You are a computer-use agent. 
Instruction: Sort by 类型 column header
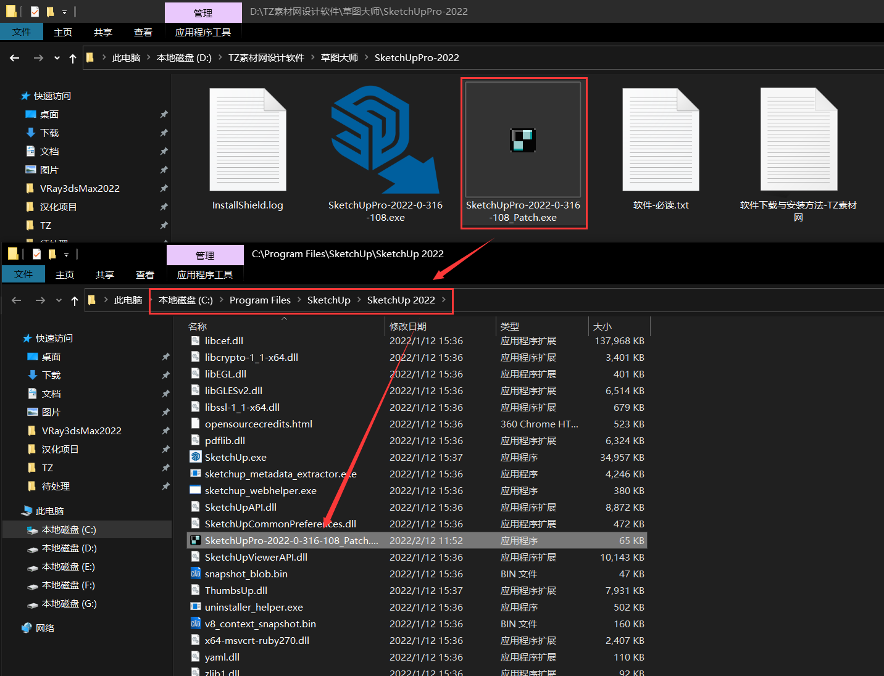pos(510,326)
